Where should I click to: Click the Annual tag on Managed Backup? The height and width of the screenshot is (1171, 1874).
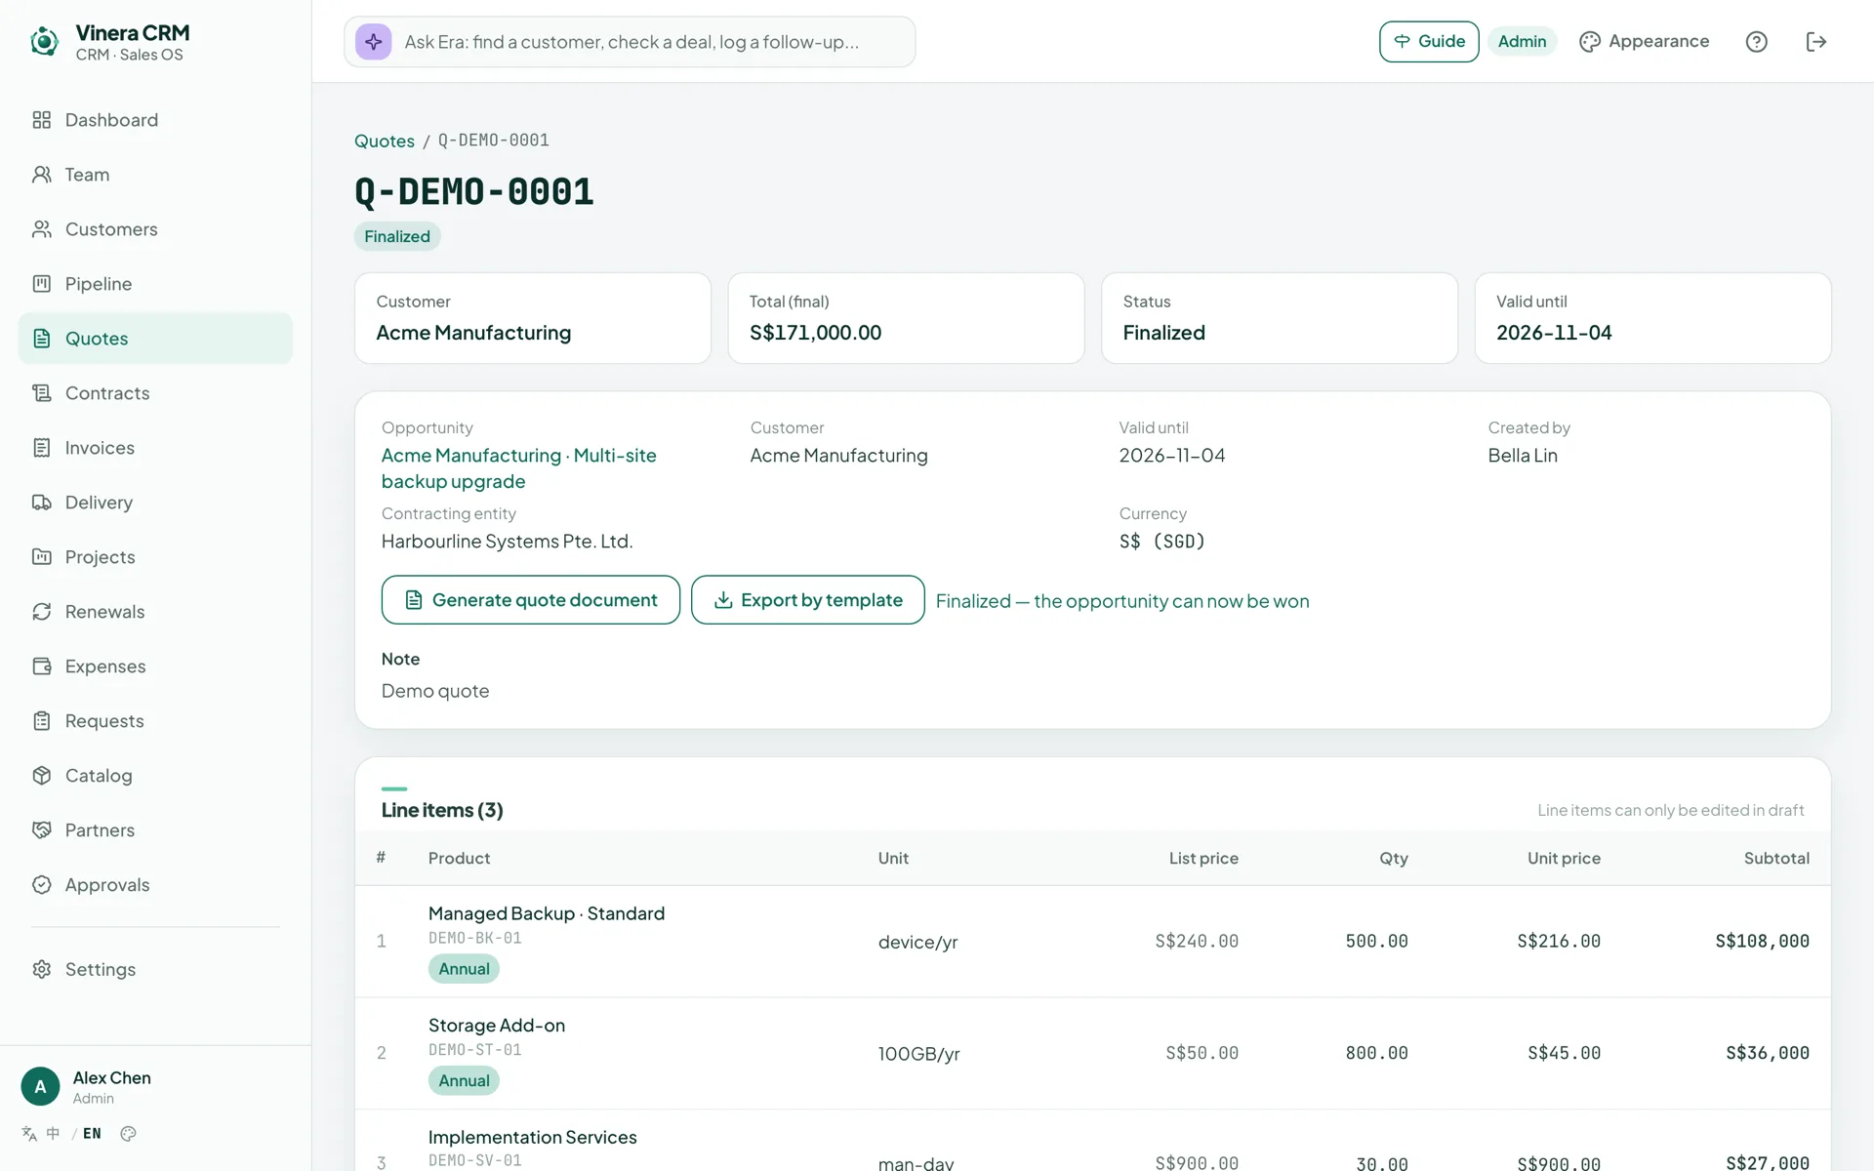point(464,969)
